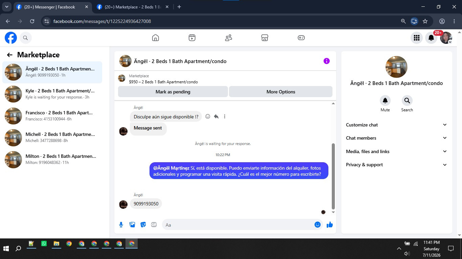Mute this conversation bell icon
Screen dimensions: 462x259
(x=385, y=100)
